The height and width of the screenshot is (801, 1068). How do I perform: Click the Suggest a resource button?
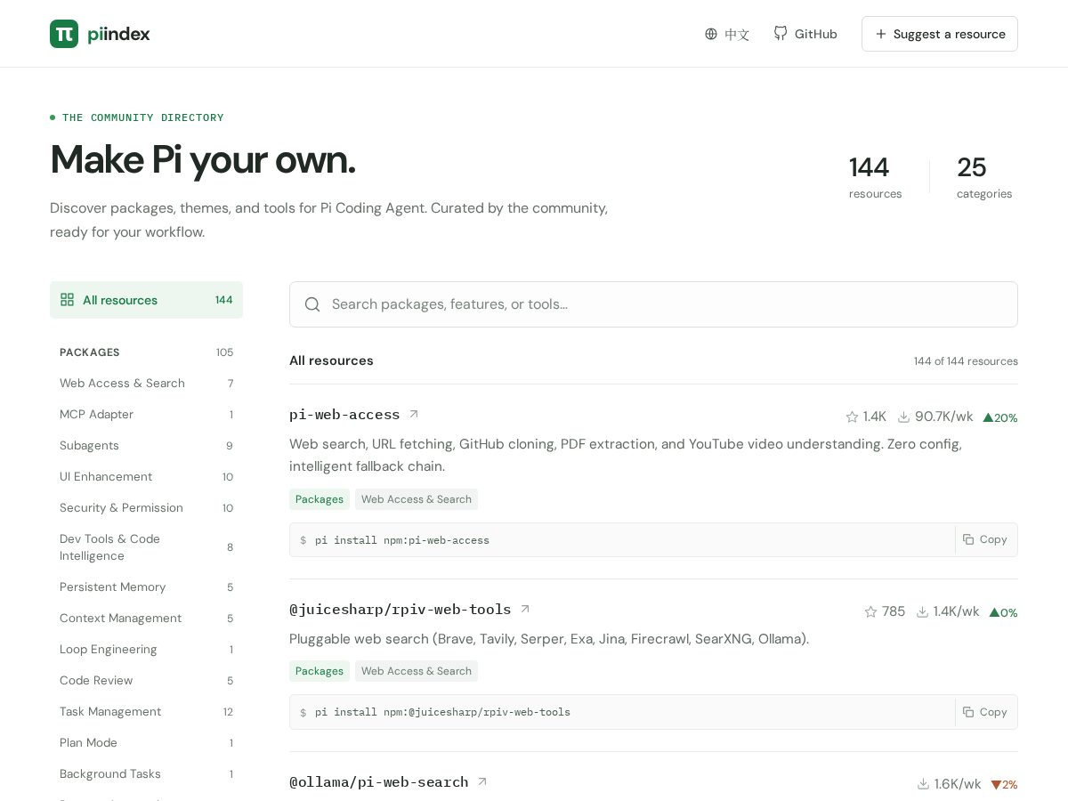pos(940,34)
